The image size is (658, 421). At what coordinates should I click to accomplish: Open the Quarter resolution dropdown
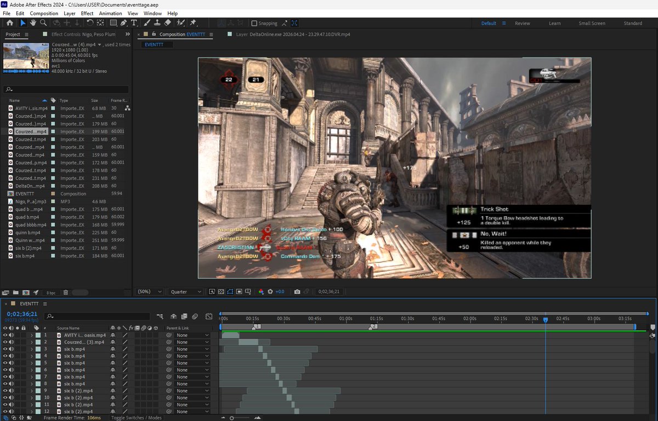coord(186,292)
